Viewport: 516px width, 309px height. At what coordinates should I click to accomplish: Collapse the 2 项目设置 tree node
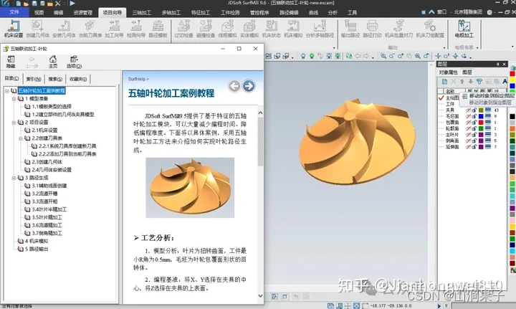(14, 123)
